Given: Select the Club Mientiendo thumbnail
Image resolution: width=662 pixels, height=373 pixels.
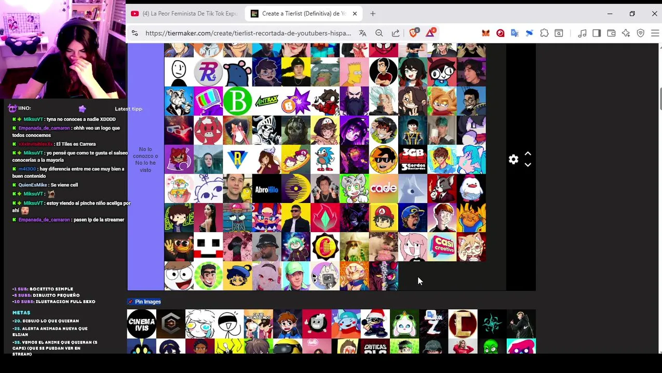Looking at the screenshot, I should point(259,324).
